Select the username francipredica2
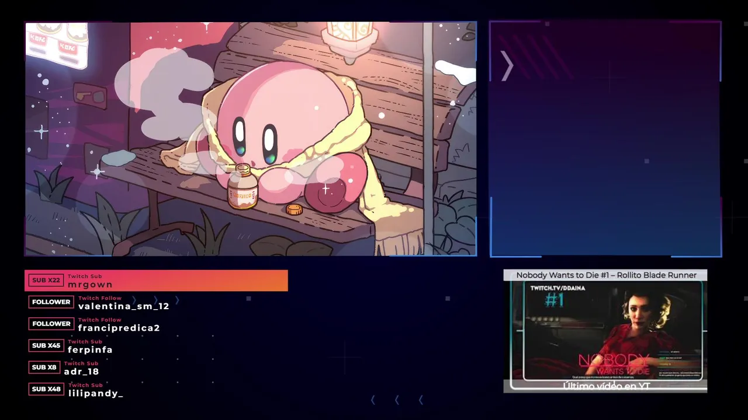Viewport: 748px width, 420px height. pos(119,328)
